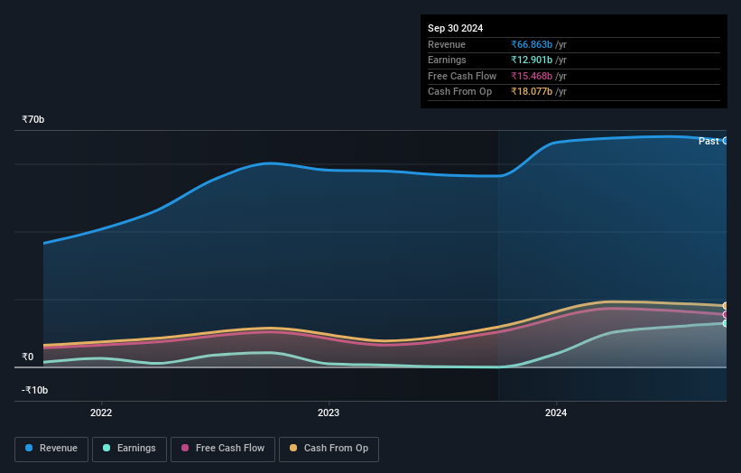Click the ₹12.901b earnings value
This screenshot has height=473, width=741.
(532, 60)
